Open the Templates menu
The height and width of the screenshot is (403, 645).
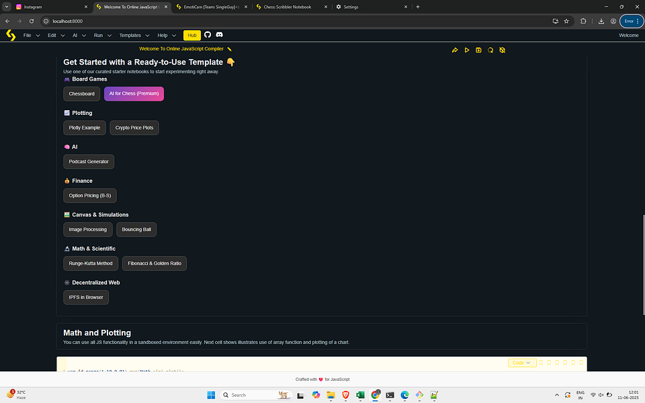(134, 36)
